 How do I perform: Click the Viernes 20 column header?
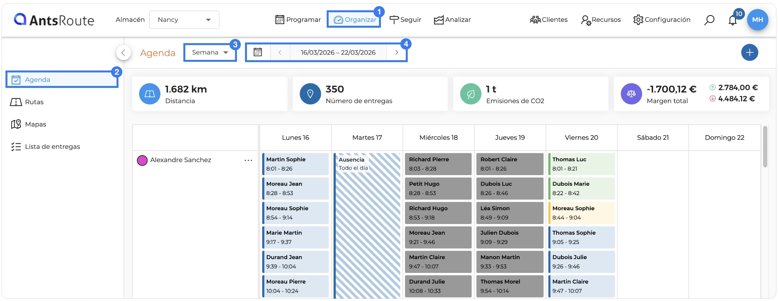[581, 137]
